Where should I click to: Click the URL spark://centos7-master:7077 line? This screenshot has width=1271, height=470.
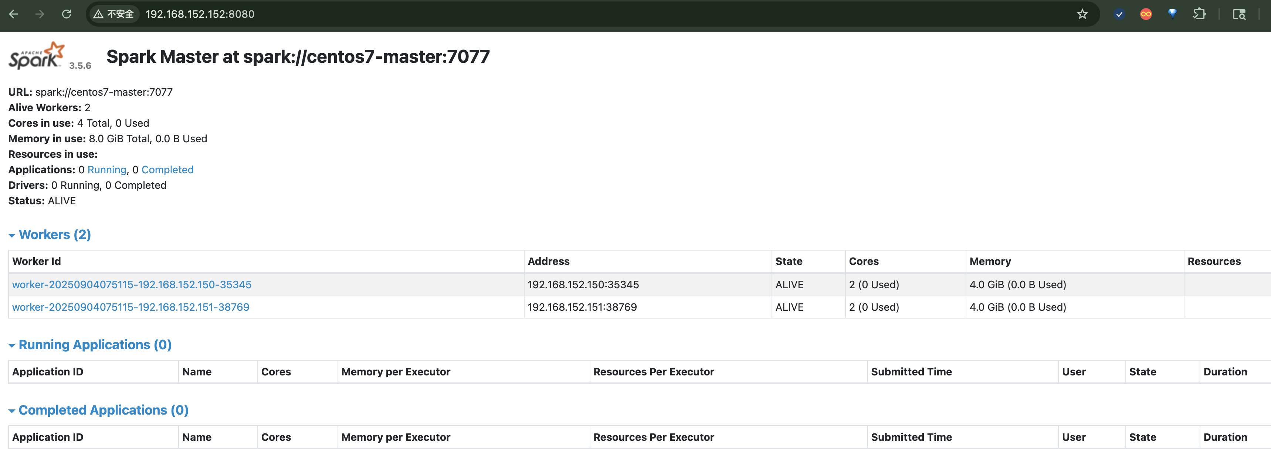90,92
